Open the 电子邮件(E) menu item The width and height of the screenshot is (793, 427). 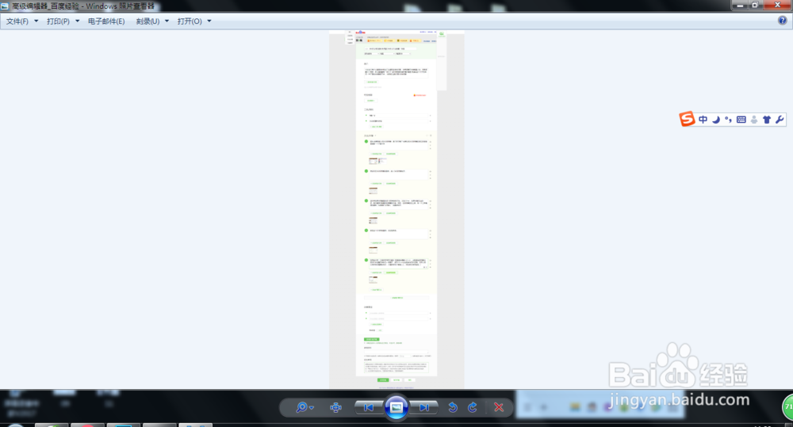click(x=106, y=21)
